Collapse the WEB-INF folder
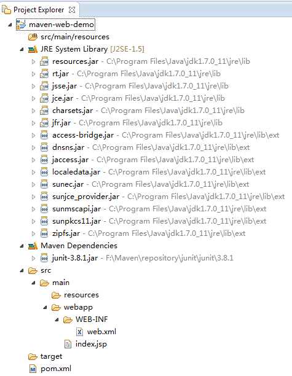 57,319
